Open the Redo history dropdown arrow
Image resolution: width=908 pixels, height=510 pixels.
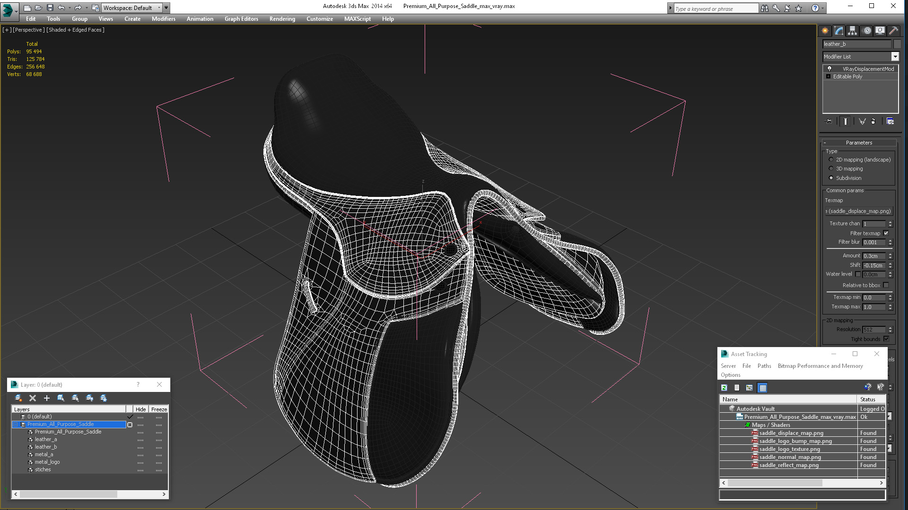[x=87, y=8]
